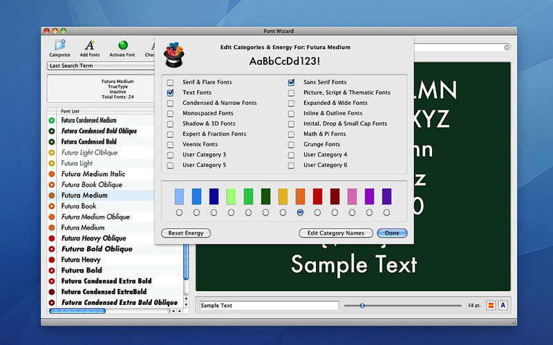Click dark red dot for Futura Condensed ExtraBold
Image resolution: width=553 pixels, height=345 pixels.
tap(52, 292)
